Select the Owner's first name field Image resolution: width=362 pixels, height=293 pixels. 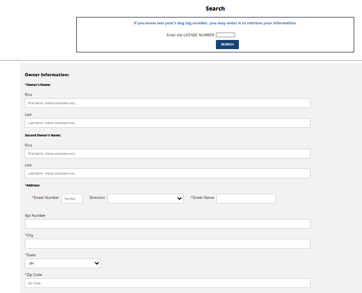[167, 103]
